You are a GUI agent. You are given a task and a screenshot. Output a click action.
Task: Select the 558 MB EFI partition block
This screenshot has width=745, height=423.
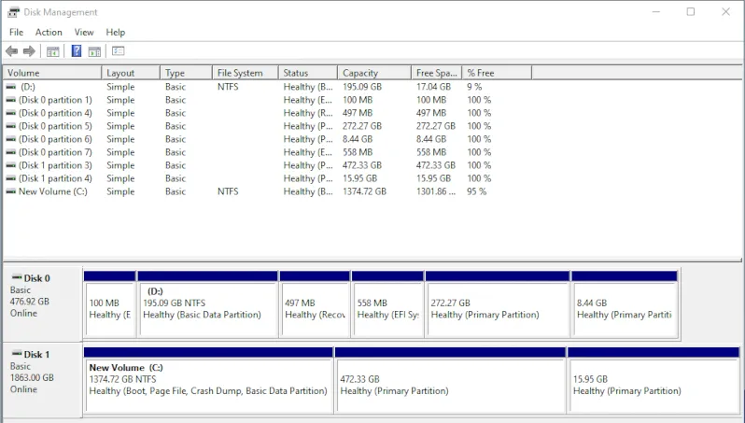point(387,304)
